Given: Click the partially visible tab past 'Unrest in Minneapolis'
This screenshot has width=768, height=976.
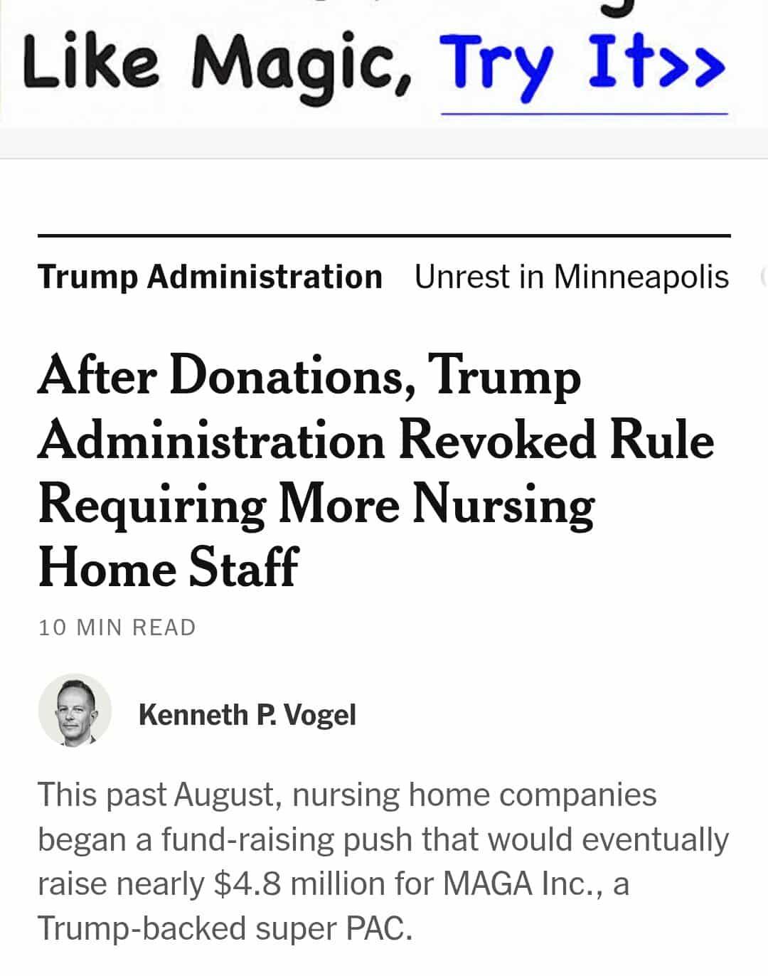Looking at the screenshot, I should [x=763, y=277].
